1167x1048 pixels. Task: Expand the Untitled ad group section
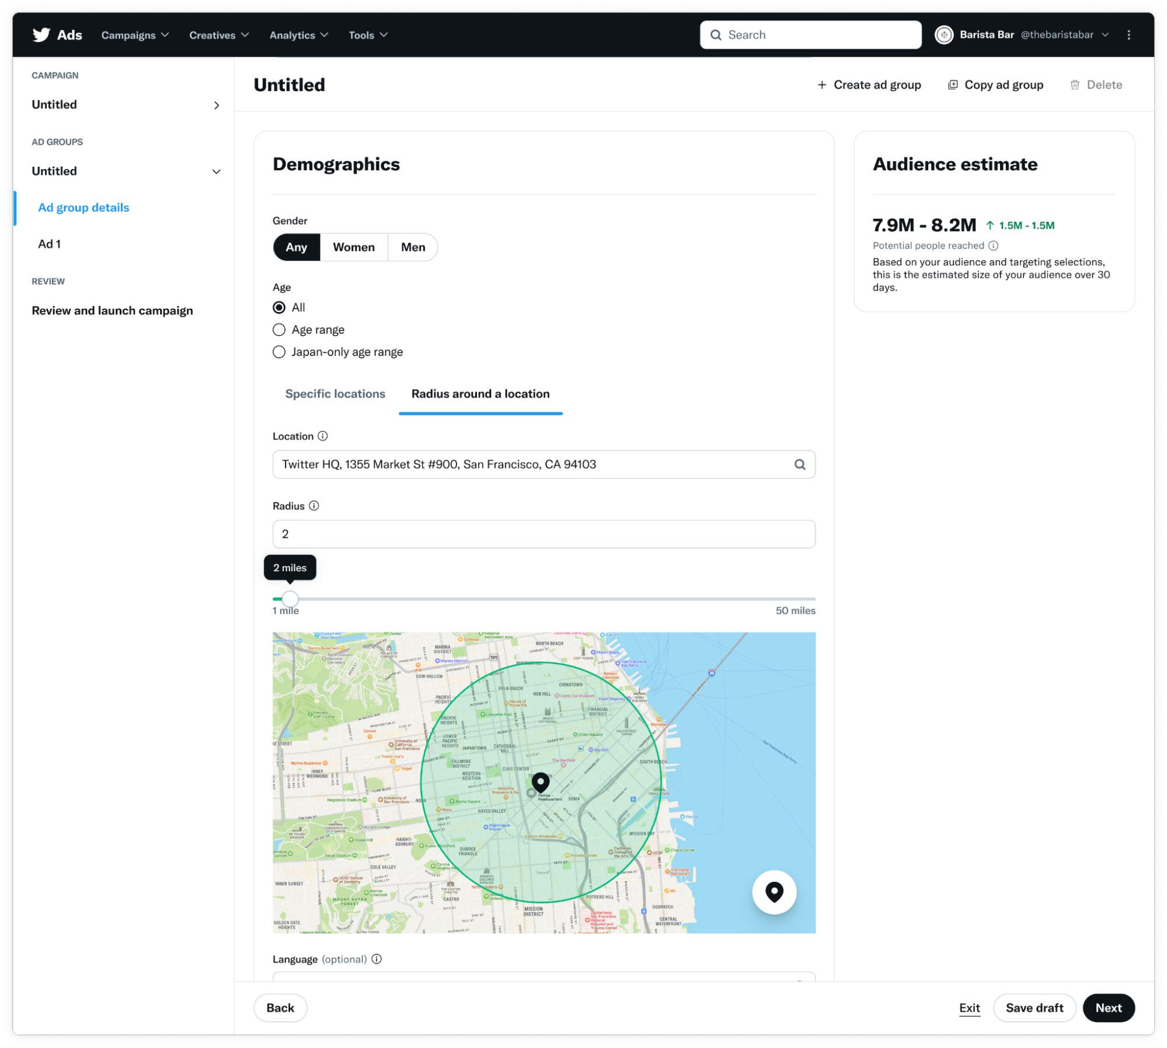coord(217,171)
